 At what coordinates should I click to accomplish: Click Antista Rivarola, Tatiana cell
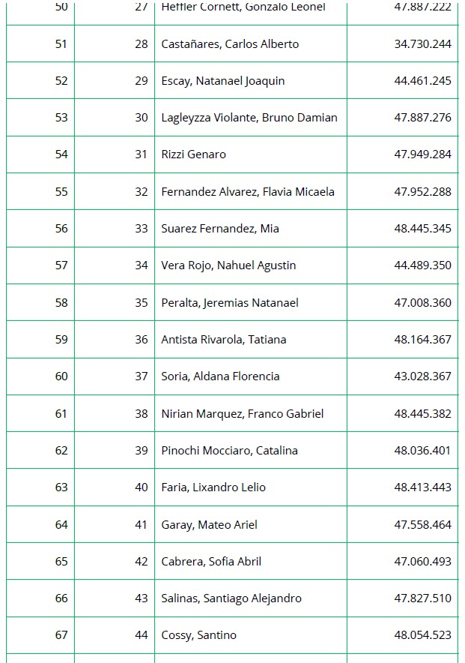tap(224, 340)
